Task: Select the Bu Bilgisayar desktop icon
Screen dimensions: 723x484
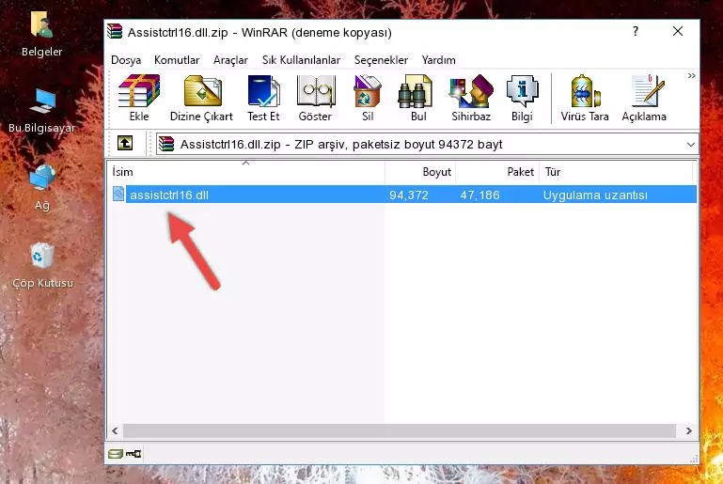Action: (x=41, y=111)
